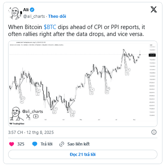Click the blue reply speech bubble icon

point(35,144)
